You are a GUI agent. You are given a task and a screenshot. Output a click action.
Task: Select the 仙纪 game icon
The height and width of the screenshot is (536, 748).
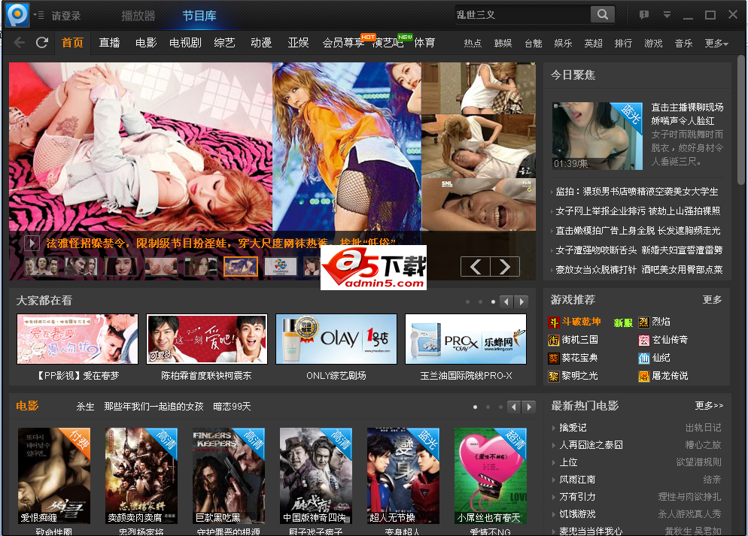coord(644,357)
